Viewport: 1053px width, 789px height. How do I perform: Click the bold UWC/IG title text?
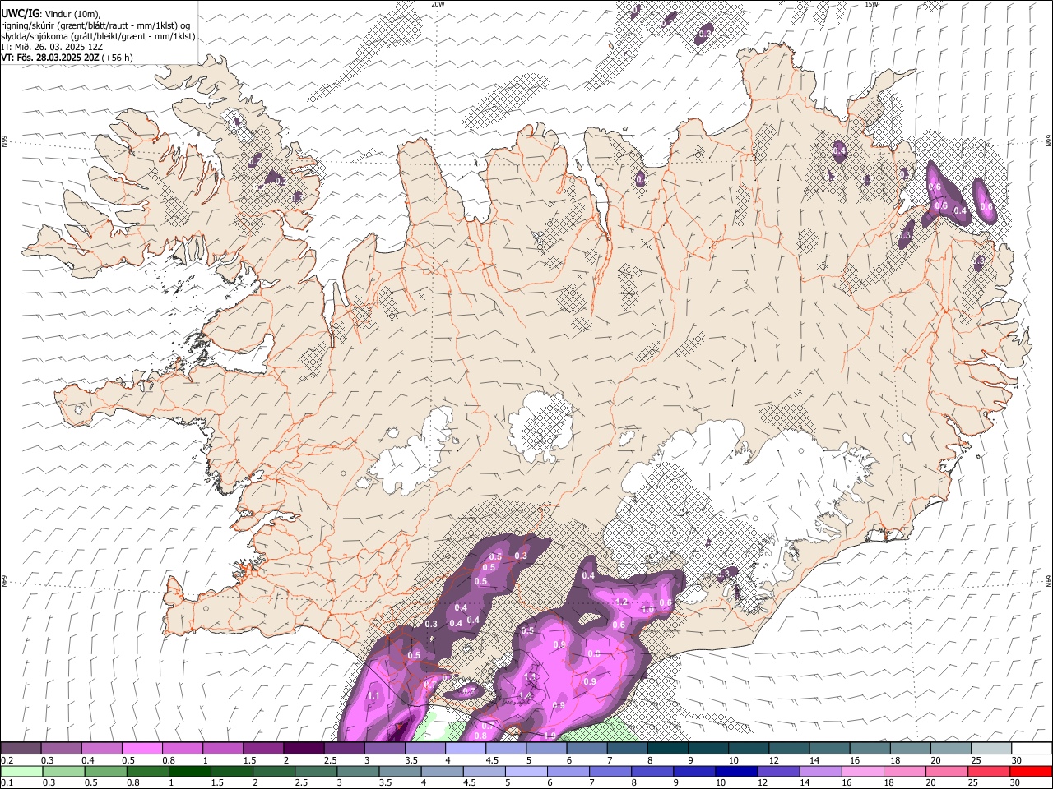(19, 13)
